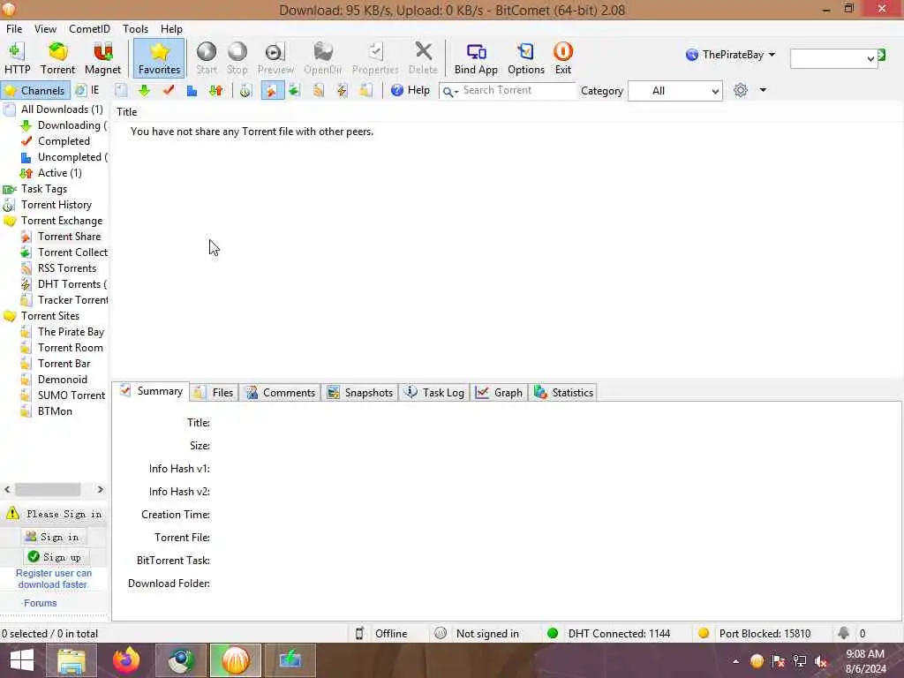904x678 pixels.
Task: Select RSS Torrents in sidebar
Action: (x=67, y=268)
